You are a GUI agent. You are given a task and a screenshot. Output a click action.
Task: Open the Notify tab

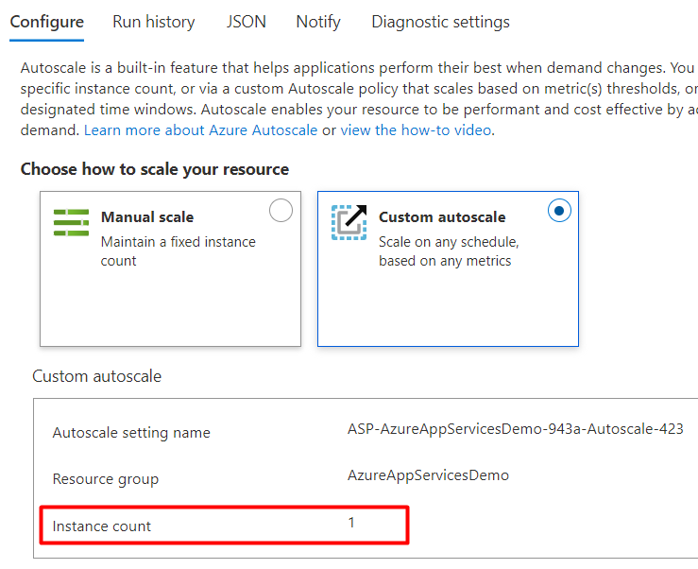pos(318,22)
